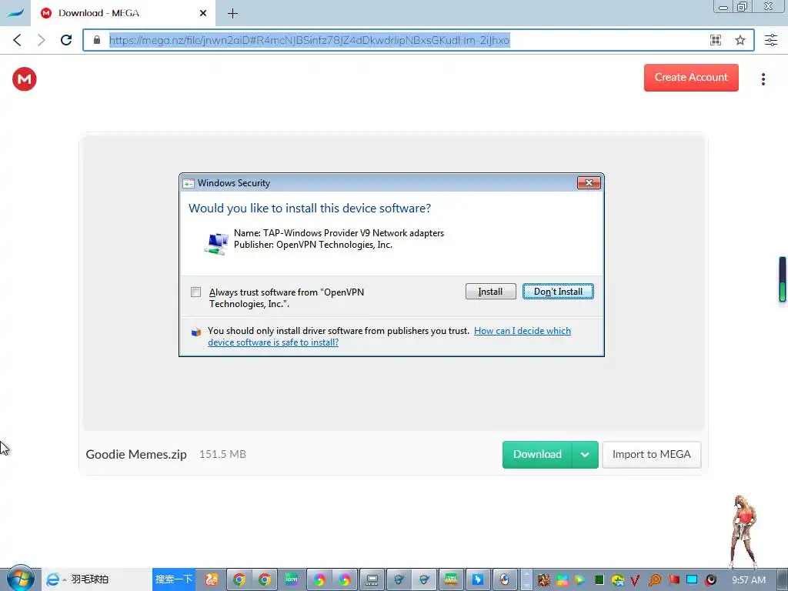
Task: Click the green play tray icon
Action: (x=580, y=580)
